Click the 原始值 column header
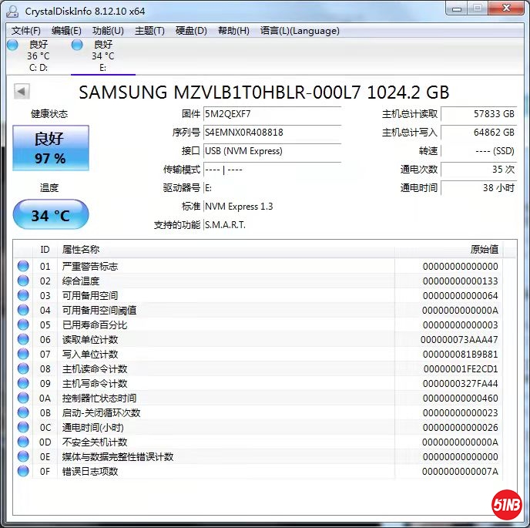 448,250
